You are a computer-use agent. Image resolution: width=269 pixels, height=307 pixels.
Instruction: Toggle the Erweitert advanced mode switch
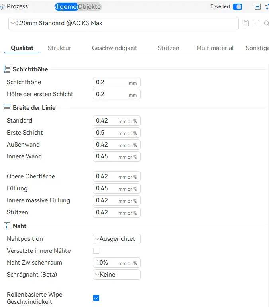tap(238, 7)
